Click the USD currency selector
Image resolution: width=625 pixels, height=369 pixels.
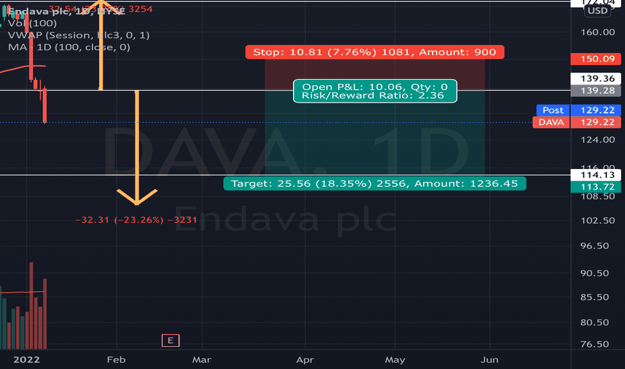(x=598, y=11)
